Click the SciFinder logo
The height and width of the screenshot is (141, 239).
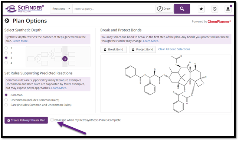(x=24, y=9)
